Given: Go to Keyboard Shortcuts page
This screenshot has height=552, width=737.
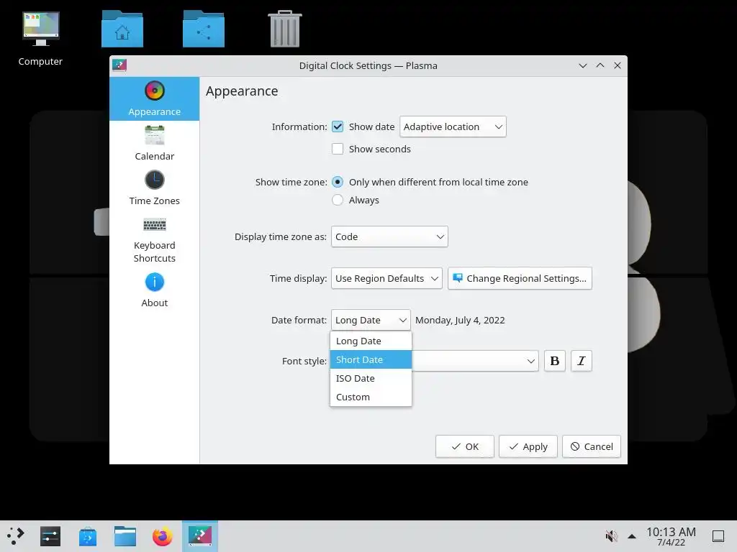Looking at the screenshot, I should coord(154,239).
